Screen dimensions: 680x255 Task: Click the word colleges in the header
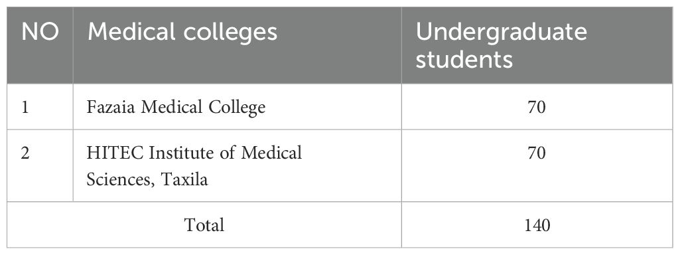230,33
